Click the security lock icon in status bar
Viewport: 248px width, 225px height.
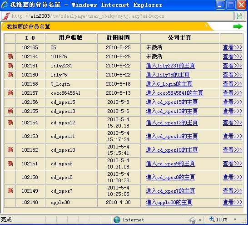coord(192,220)
